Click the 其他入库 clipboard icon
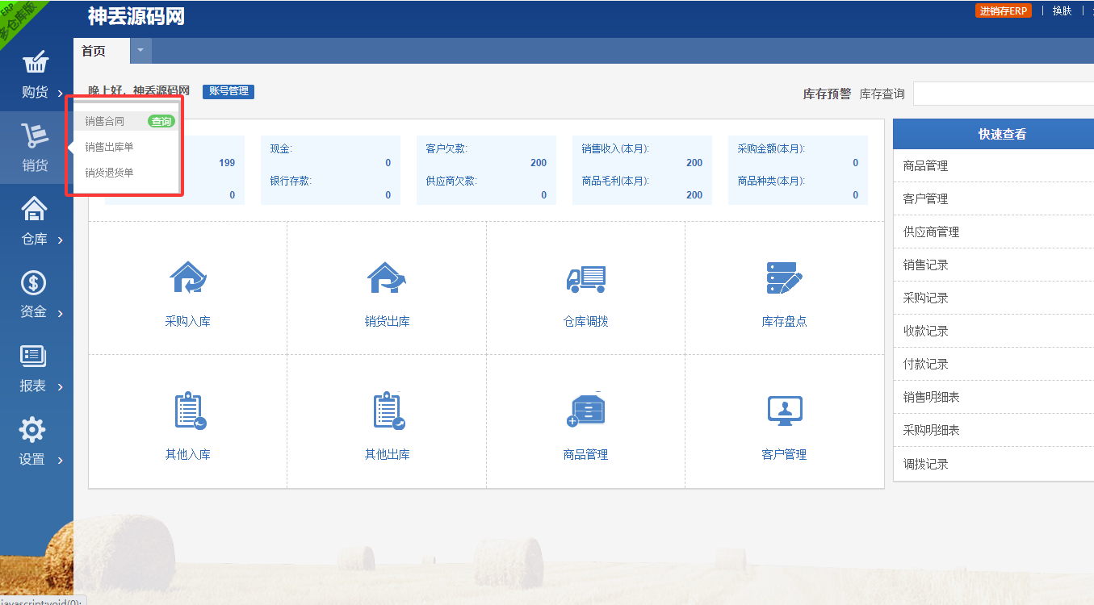 pyautogui.click(x=189, y=411)
